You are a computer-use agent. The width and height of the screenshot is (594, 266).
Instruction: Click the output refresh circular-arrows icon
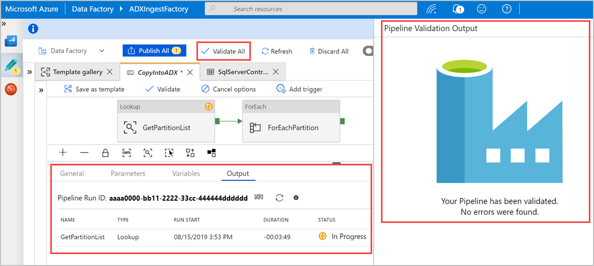[x=279, y=198]
